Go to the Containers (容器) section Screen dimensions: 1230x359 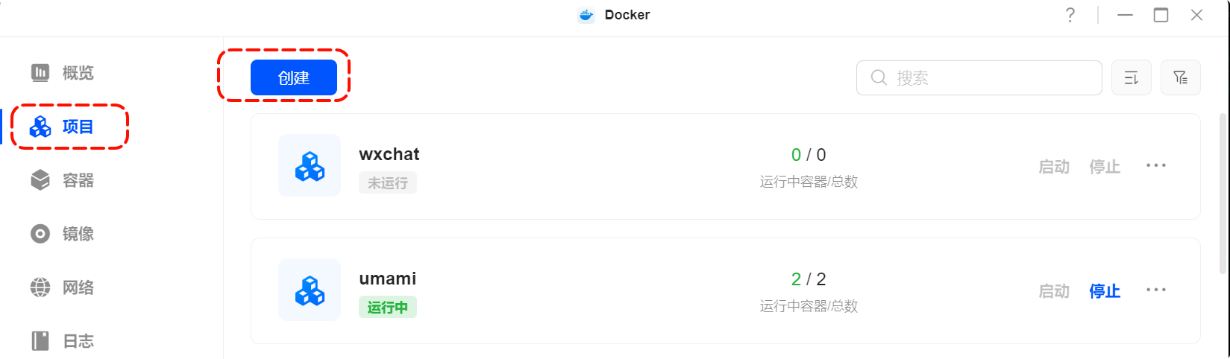(x=63, y=180)
